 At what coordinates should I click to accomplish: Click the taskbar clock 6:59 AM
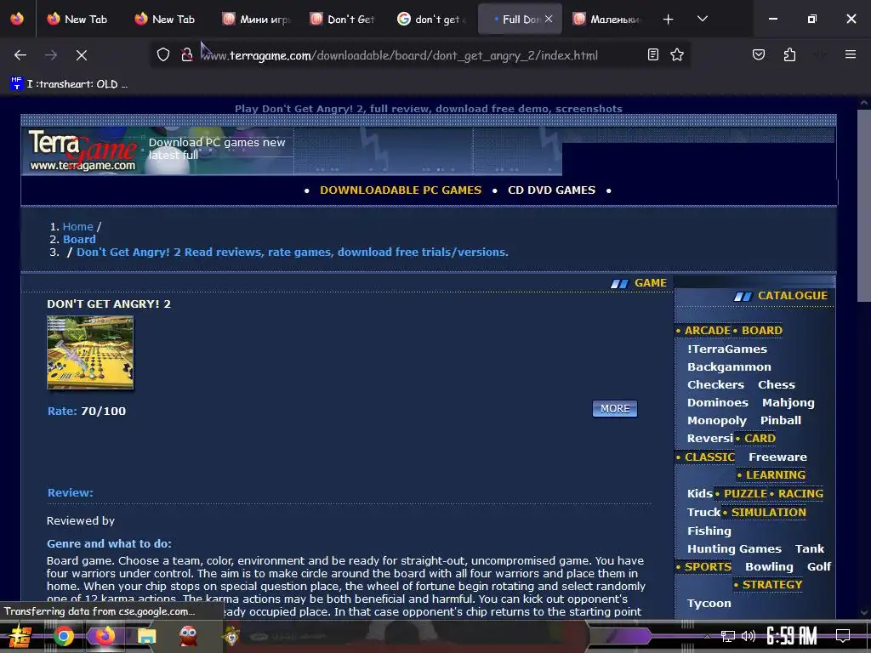click(791, 636)
